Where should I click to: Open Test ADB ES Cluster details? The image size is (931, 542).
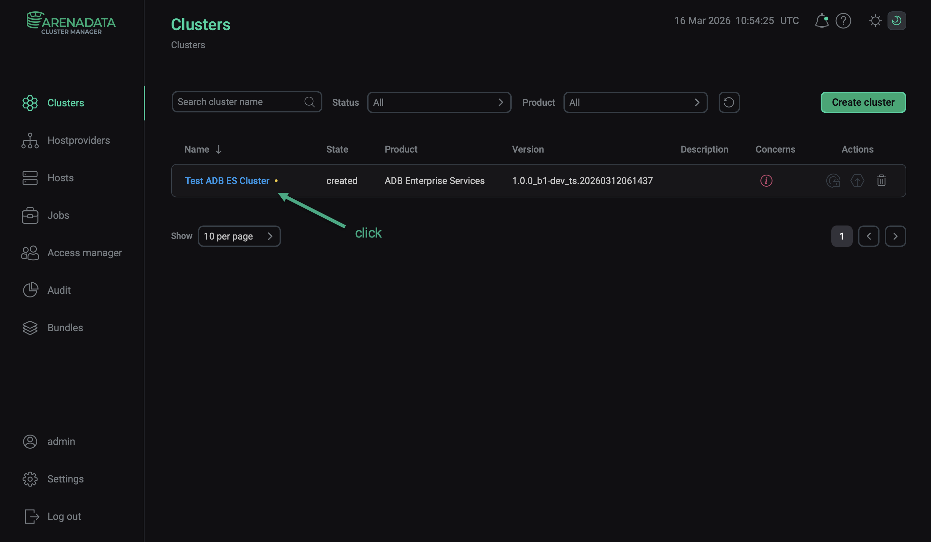(227, 180)
